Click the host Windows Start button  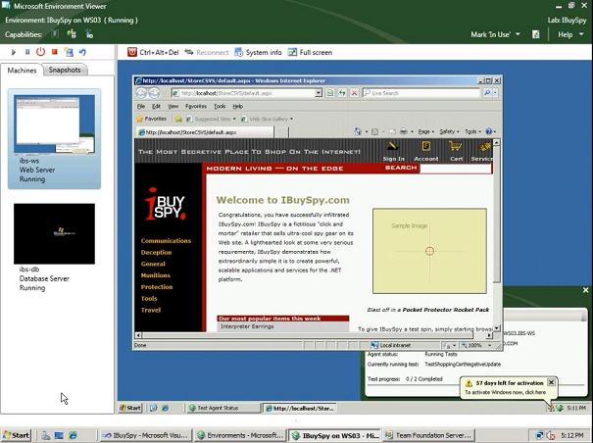pyautogui.click(x=17, y=435)
